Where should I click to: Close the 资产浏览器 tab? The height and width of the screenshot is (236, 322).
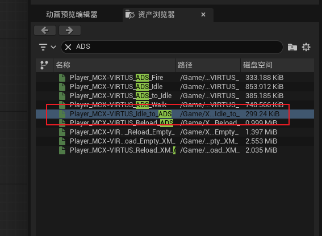203,15
